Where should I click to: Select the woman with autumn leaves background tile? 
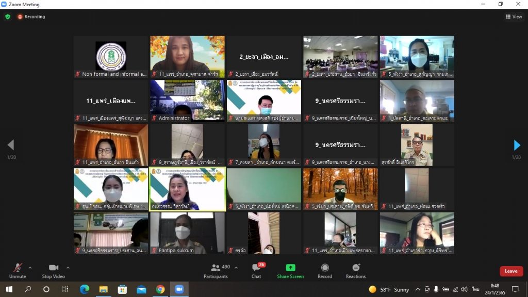coord(188,57)
